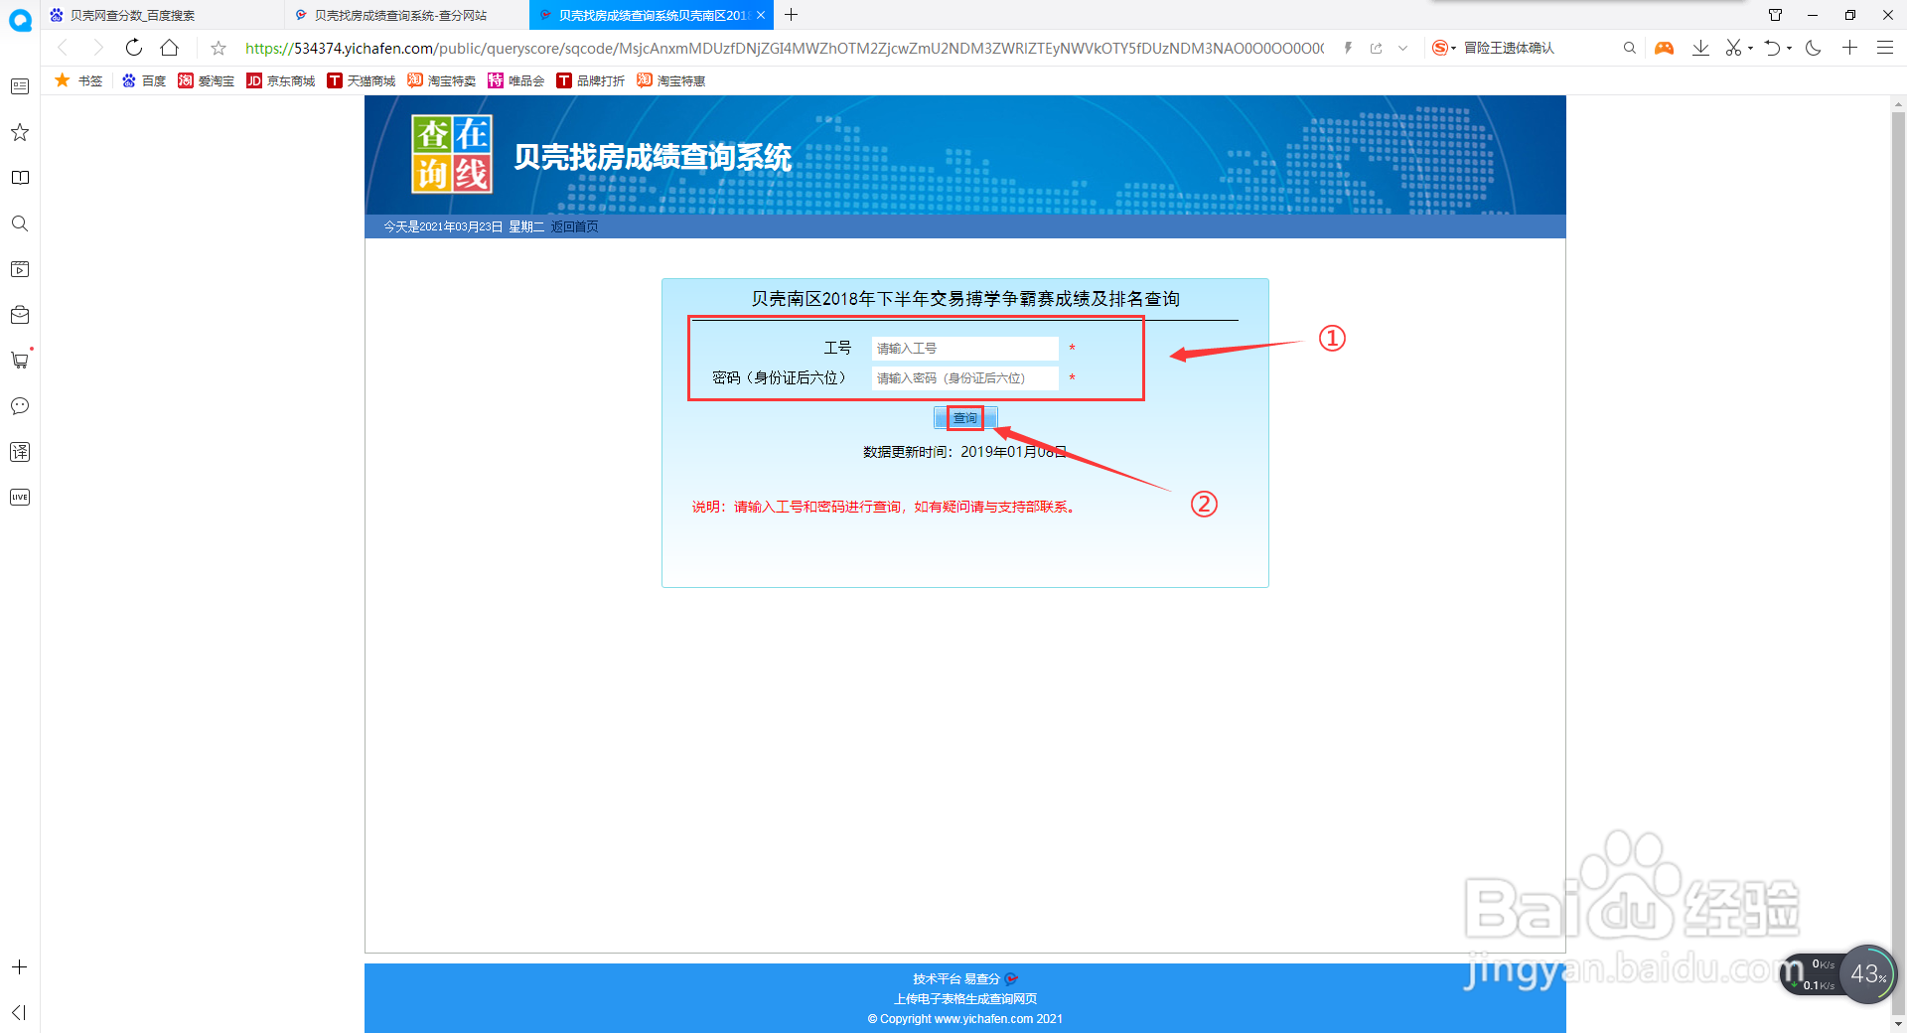Open the downloads icon in the toolbar
1907x1033 pixels.
pos(1700,48)
